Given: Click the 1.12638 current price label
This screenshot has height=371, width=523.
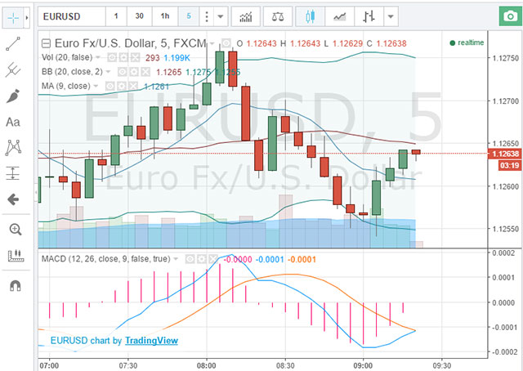Looking at the screenshot, I should coord(505,154).
